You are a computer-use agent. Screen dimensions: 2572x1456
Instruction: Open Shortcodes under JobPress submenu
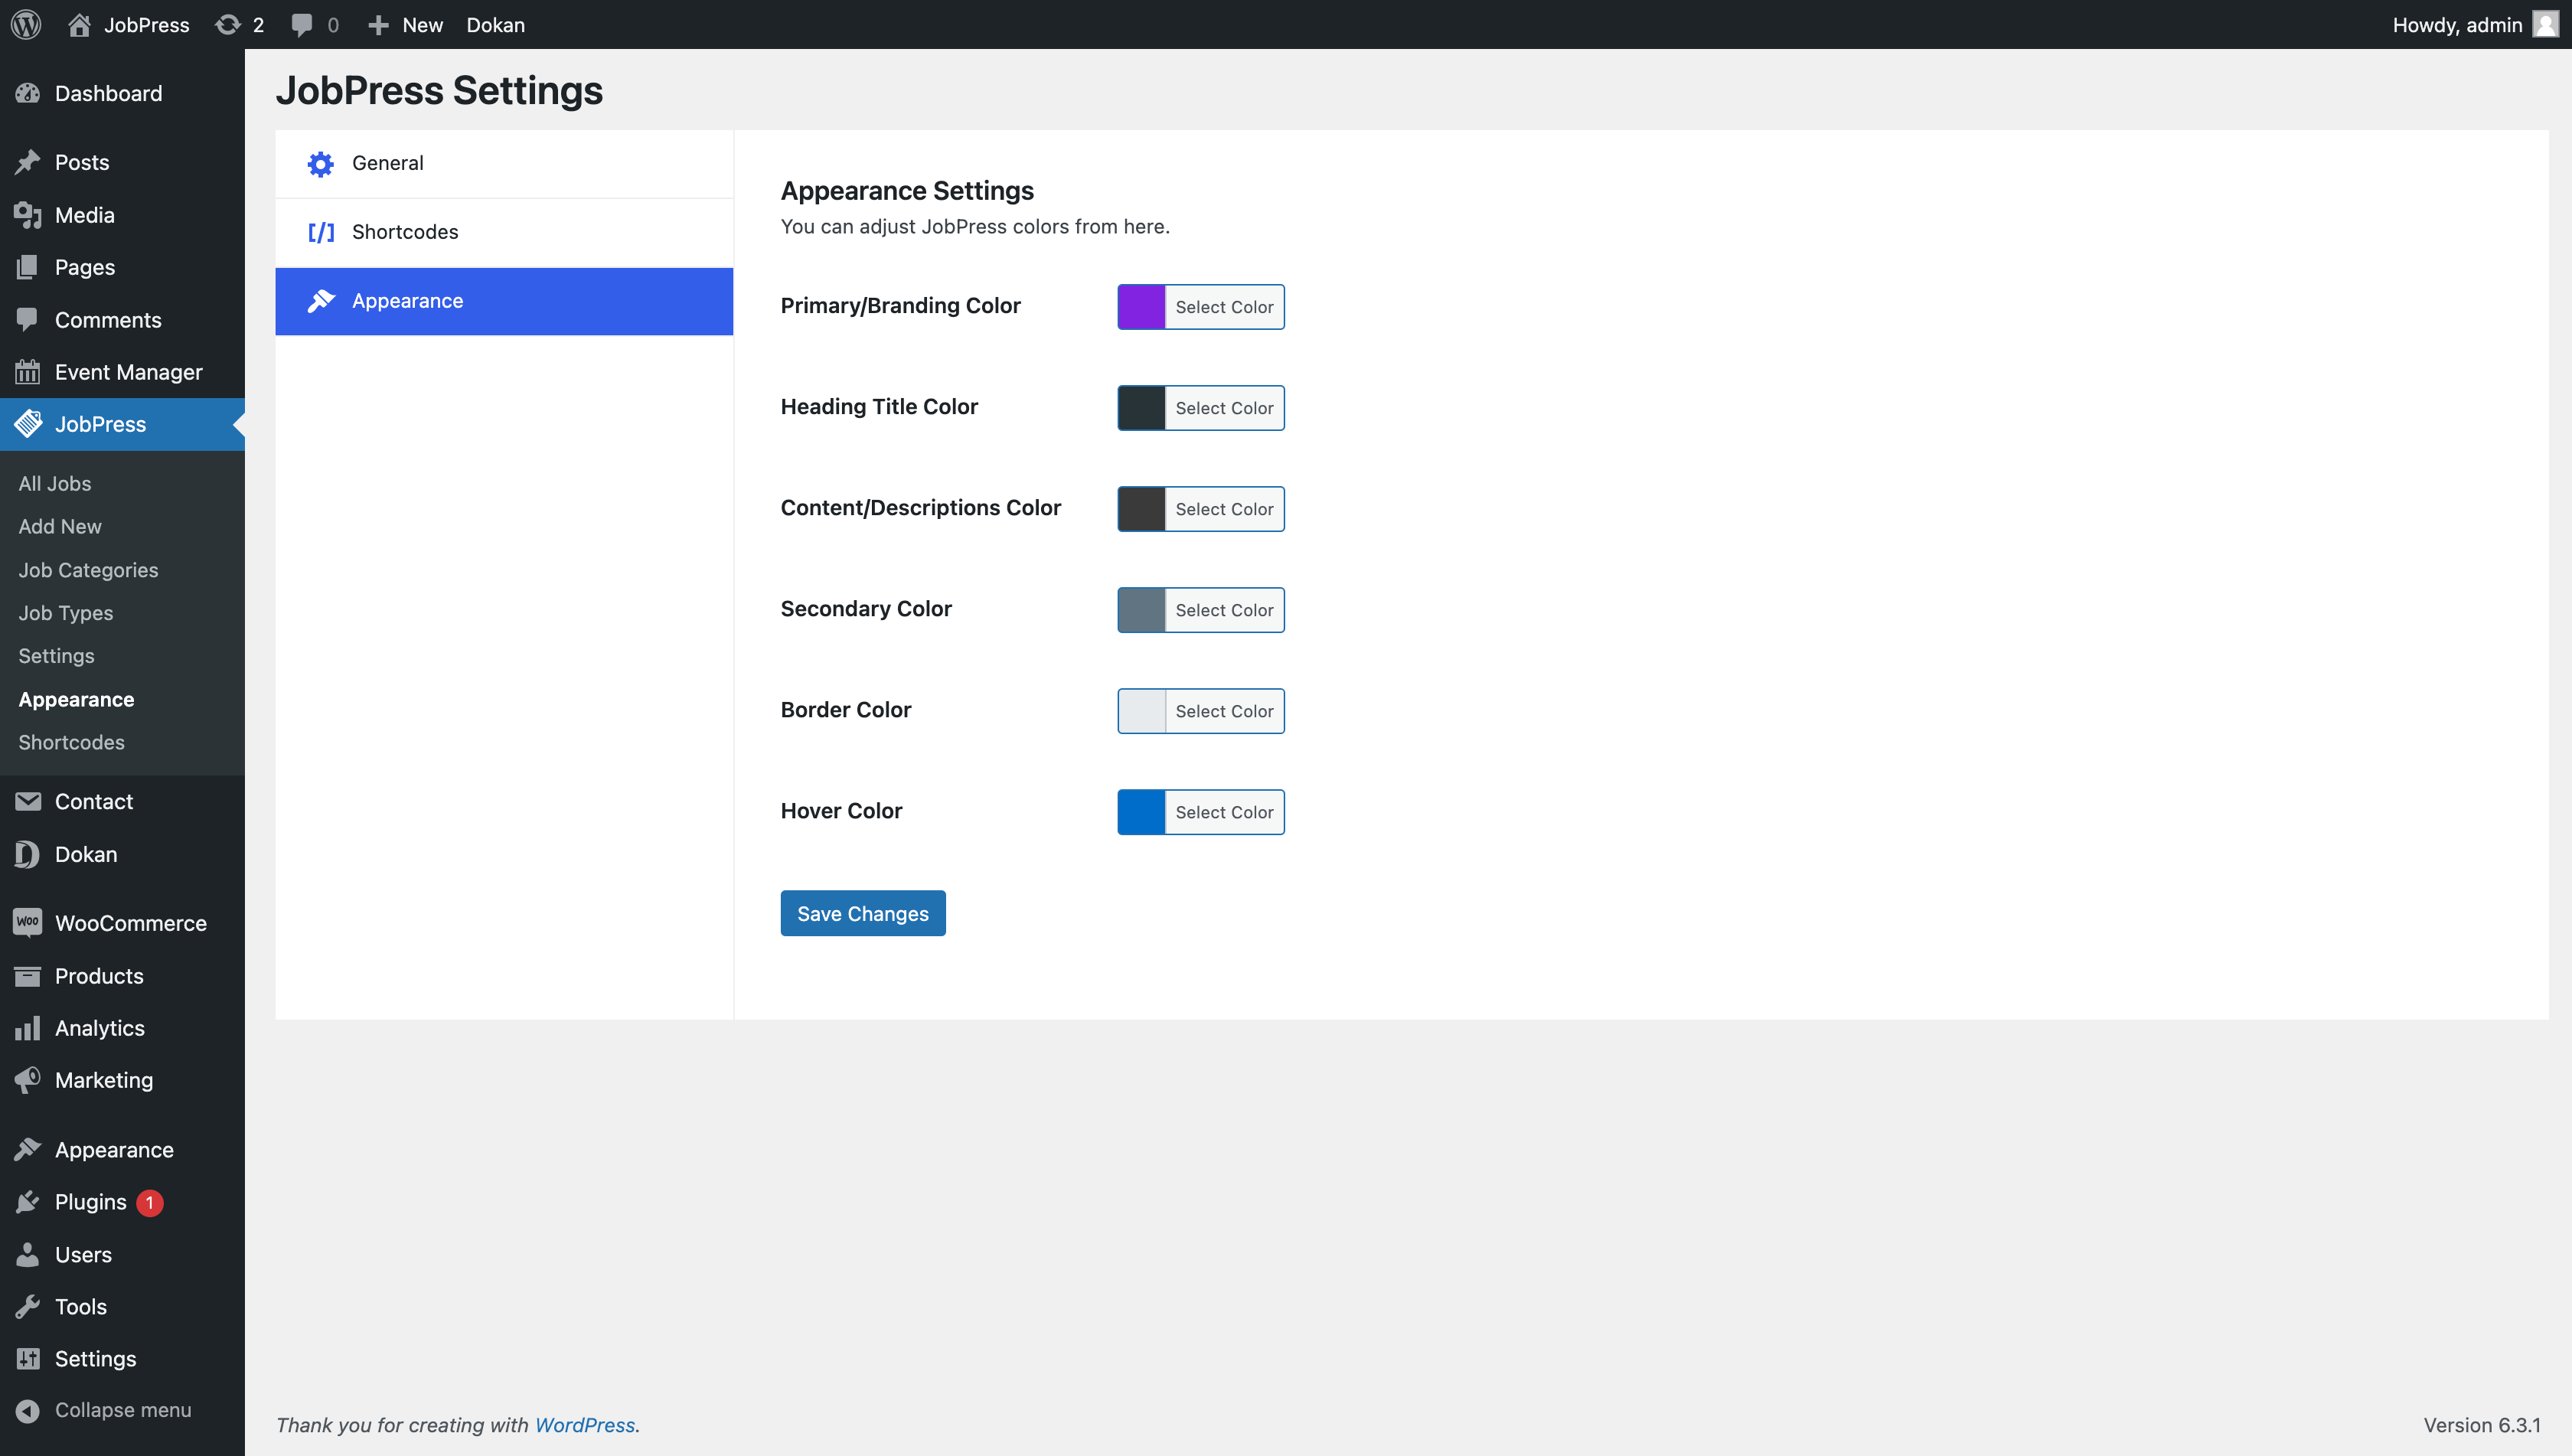[x=71, y=742]
